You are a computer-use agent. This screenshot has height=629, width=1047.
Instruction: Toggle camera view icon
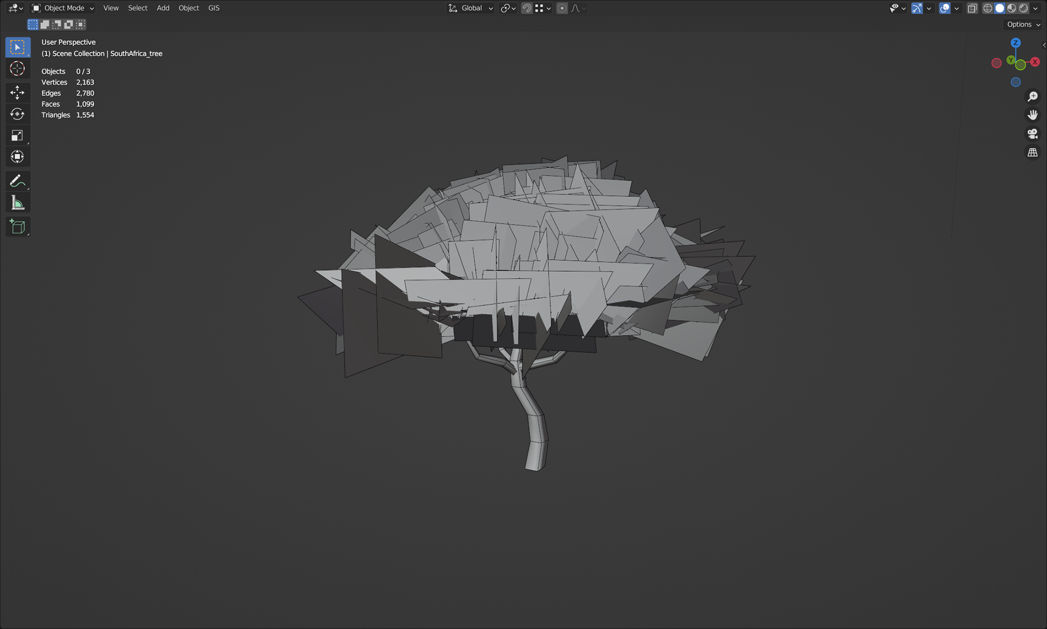1032,134
